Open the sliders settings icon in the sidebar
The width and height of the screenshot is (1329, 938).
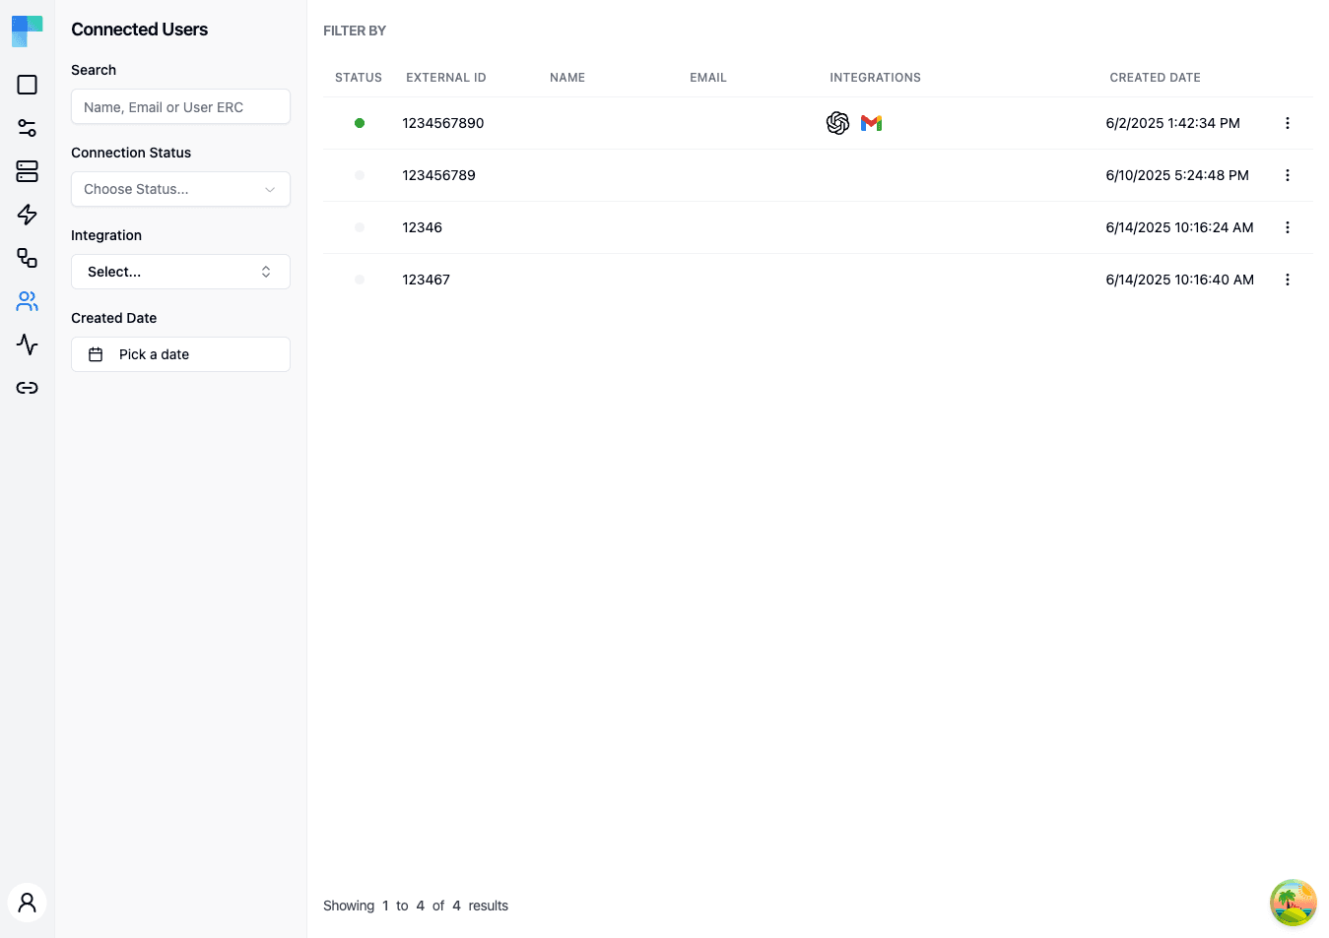[27, 128]
